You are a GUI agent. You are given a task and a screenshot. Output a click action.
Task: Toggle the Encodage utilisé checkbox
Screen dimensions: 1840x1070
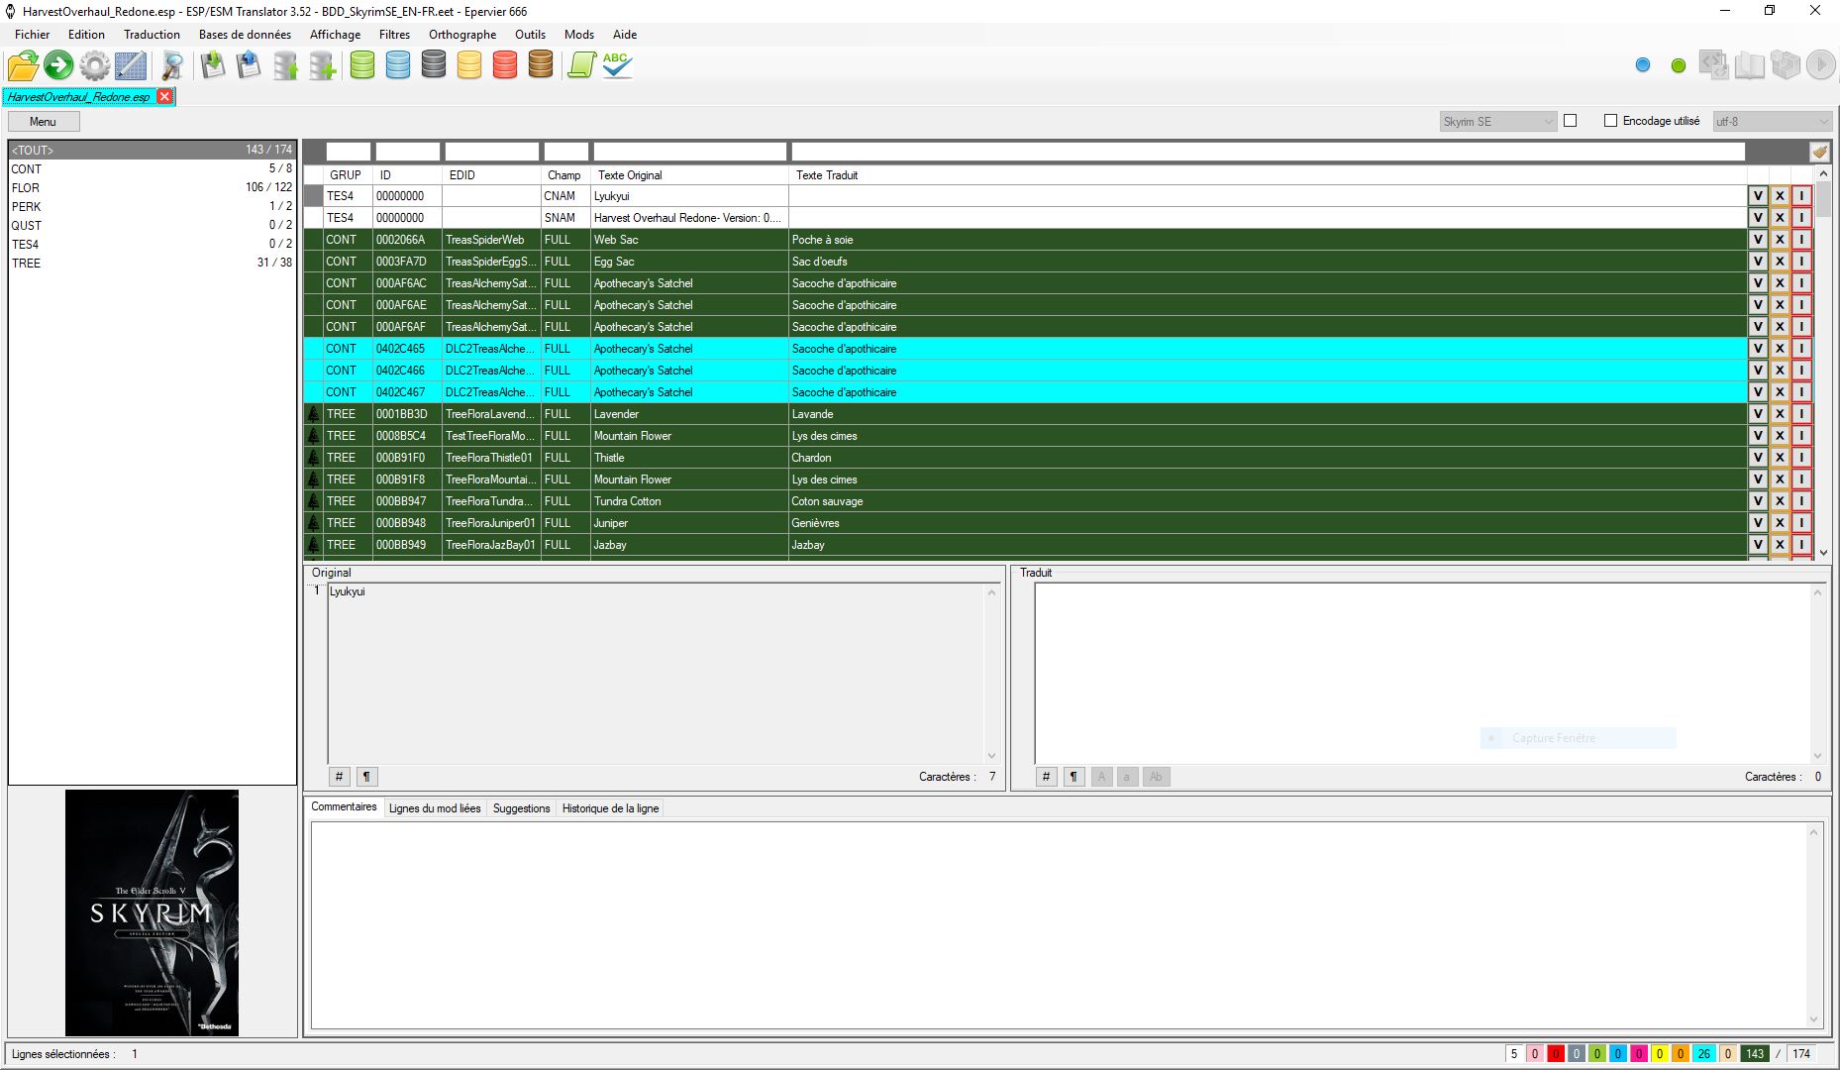[1610, 121]
